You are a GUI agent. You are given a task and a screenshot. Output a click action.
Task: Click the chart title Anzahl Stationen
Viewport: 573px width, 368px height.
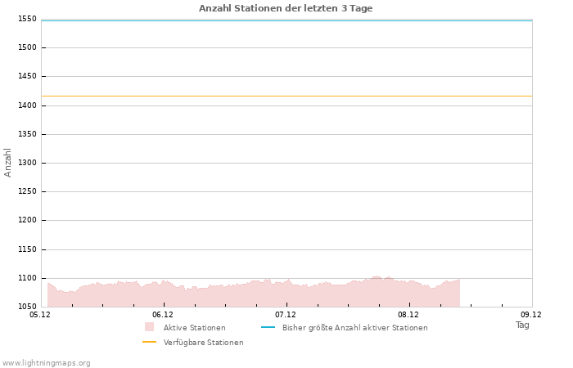tap(286, 8)
